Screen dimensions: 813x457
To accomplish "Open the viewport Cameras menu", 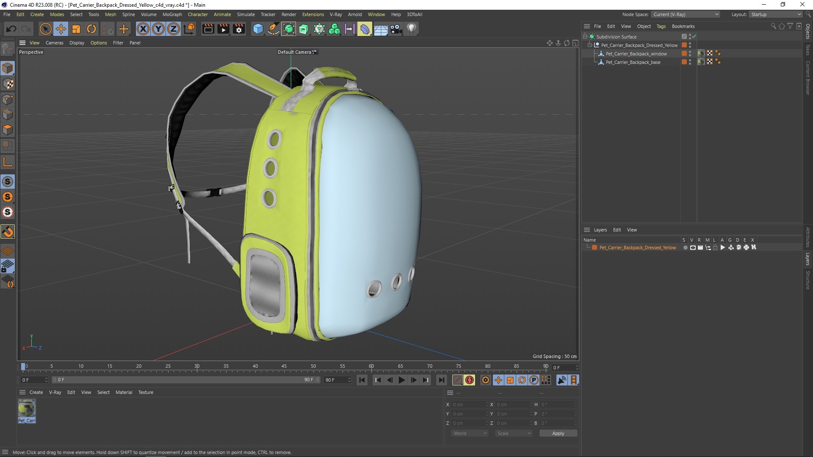I will click(54, 43).
